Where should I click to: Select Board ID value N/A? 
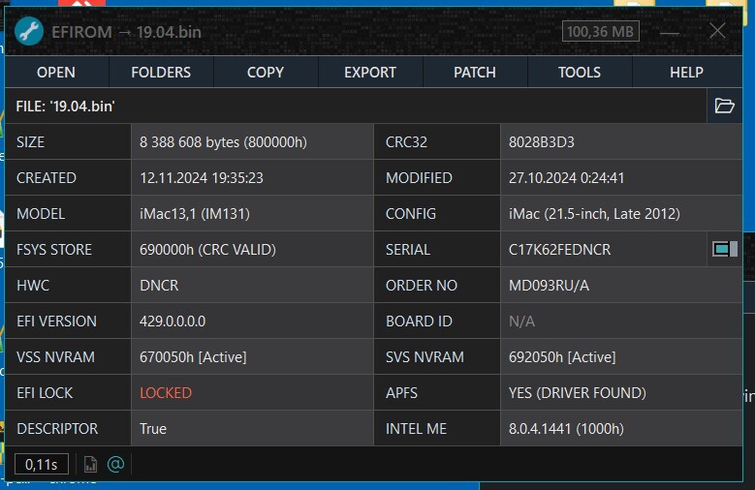(521, 322)
